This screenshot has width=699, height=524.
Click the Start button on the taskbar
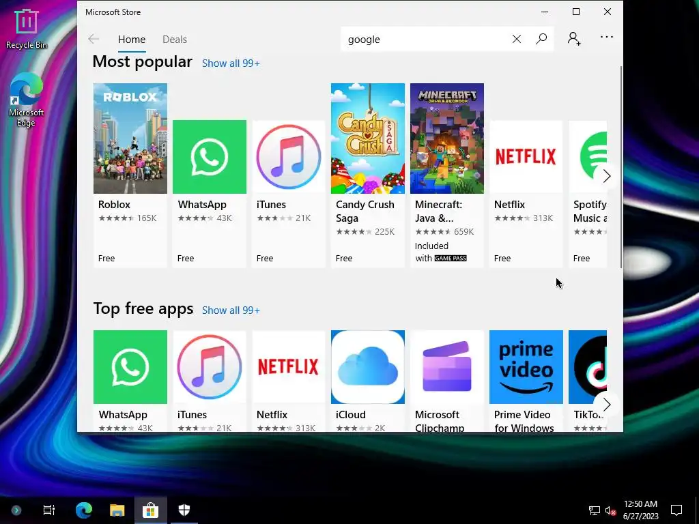[16, 510]
